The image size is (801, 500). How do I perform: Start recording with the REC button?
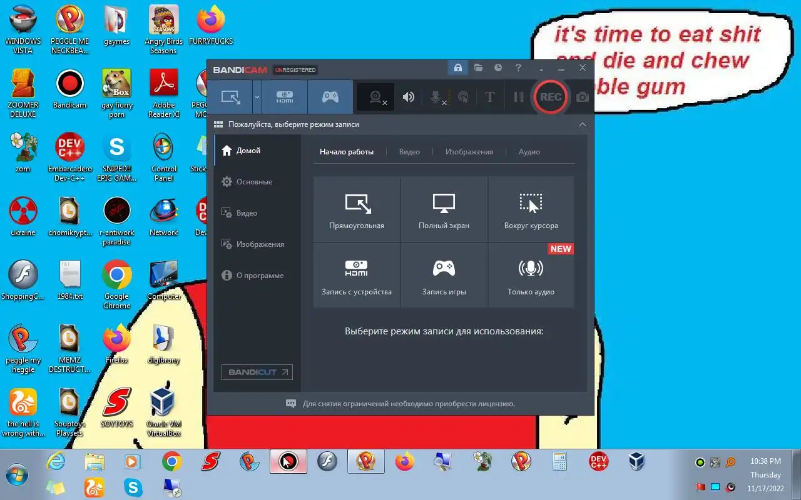[551, 97]
